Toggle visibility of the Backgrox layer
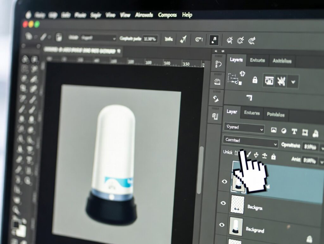Image resolution: width=324 pixels, height=244 pixels. [223, 203]
